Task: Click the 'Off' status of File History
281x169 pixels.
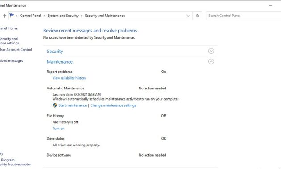Action: click(163, 116)
